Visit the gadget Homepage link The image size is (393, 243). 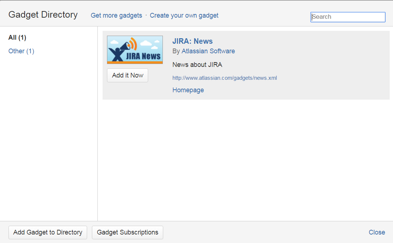point(188,90)
